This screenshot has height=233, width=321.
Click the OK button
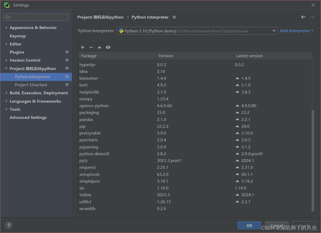coord(249,225)
